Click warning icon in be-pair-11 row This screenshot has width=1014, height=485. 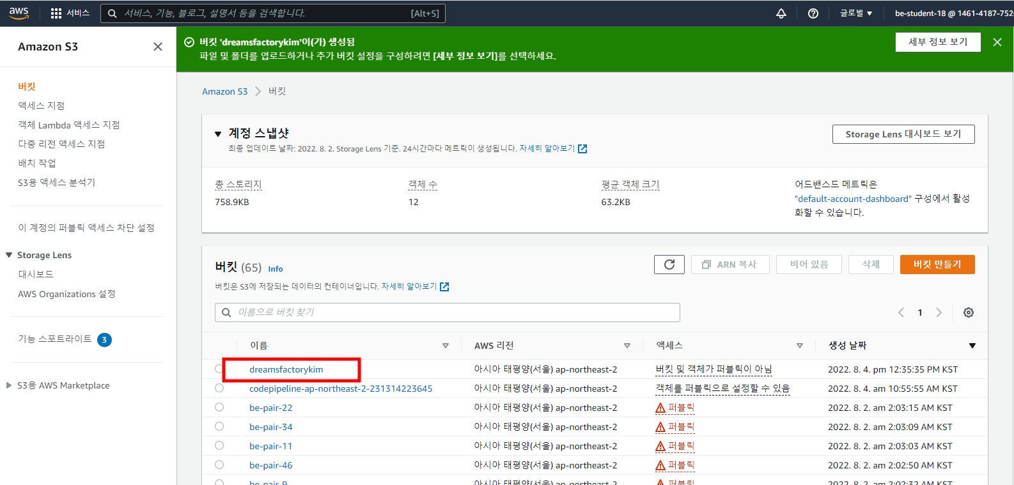point(660,446)
